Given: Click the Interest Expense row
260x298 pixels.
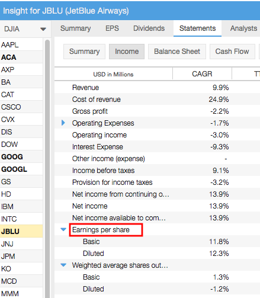Looking at the screenshot, I should (157, 147).
